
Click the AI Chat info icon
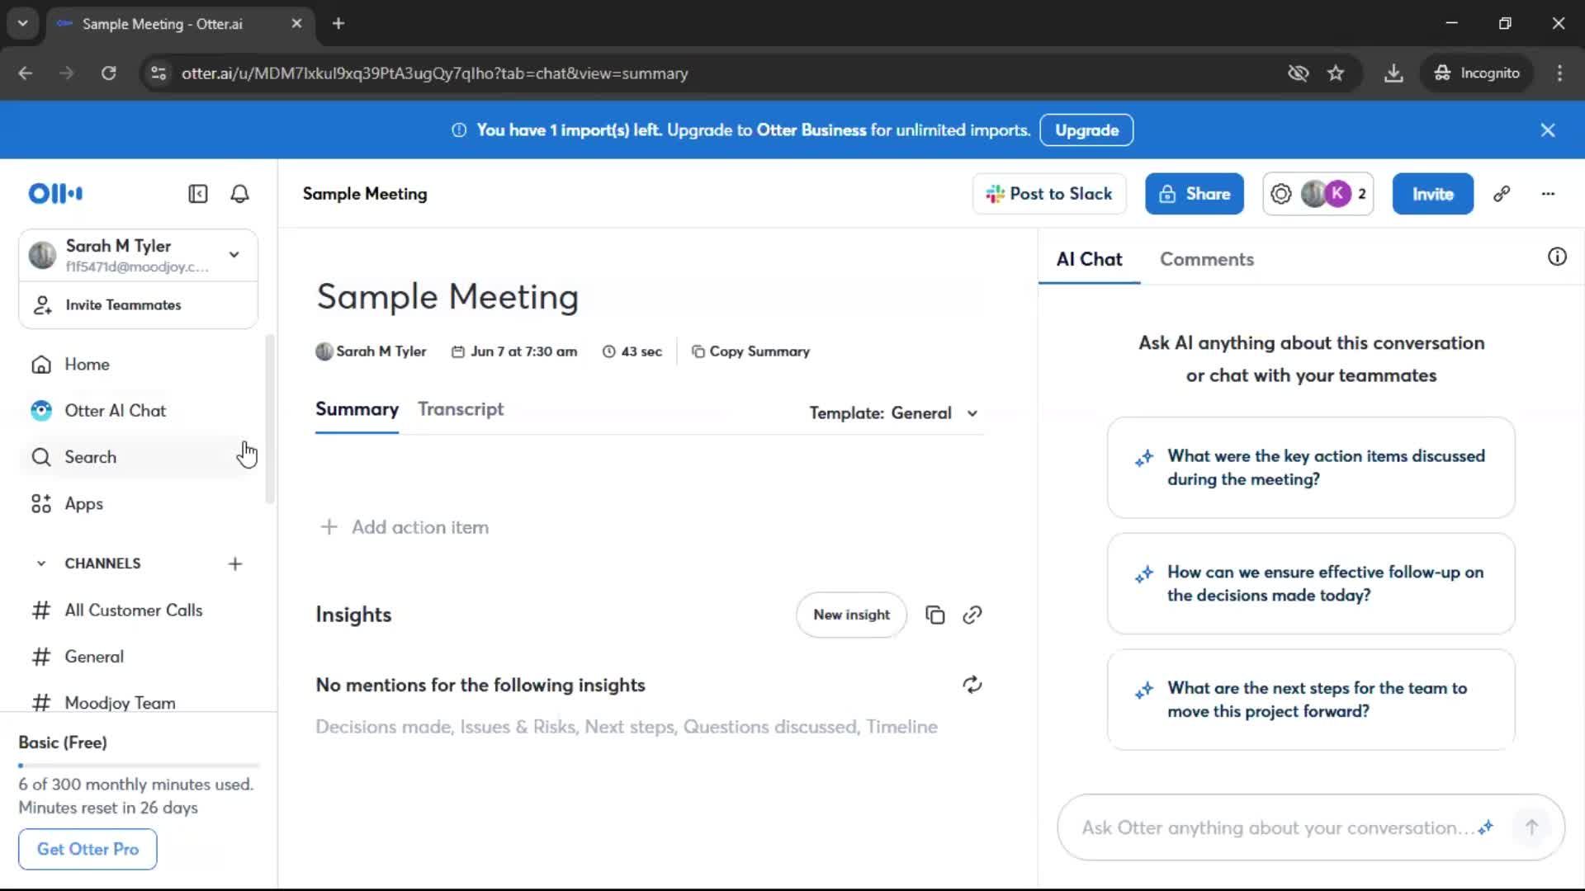tap(1557, 257)
